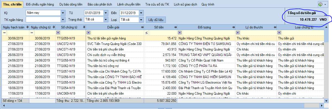Pin the Ngày chứng từ column
The width and height of the screenshot is (332, 109).
tap(54, 27)
